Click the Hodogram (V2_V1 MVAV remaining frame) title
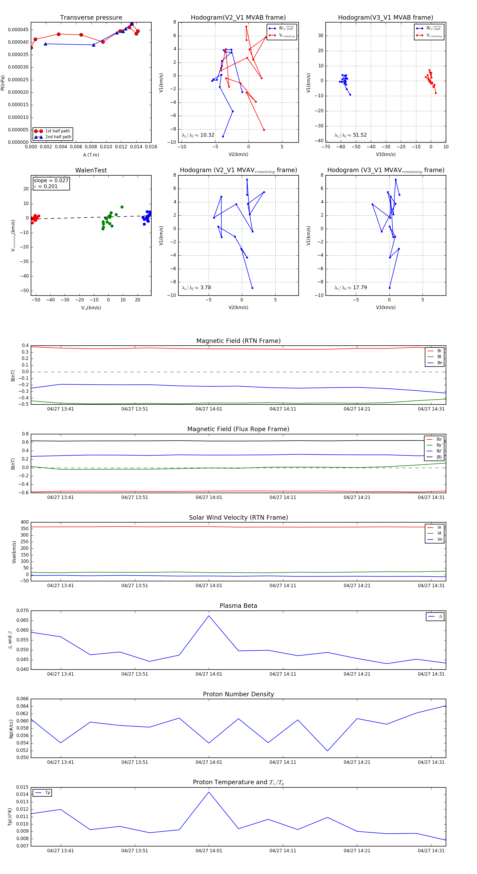 point(238,170)
